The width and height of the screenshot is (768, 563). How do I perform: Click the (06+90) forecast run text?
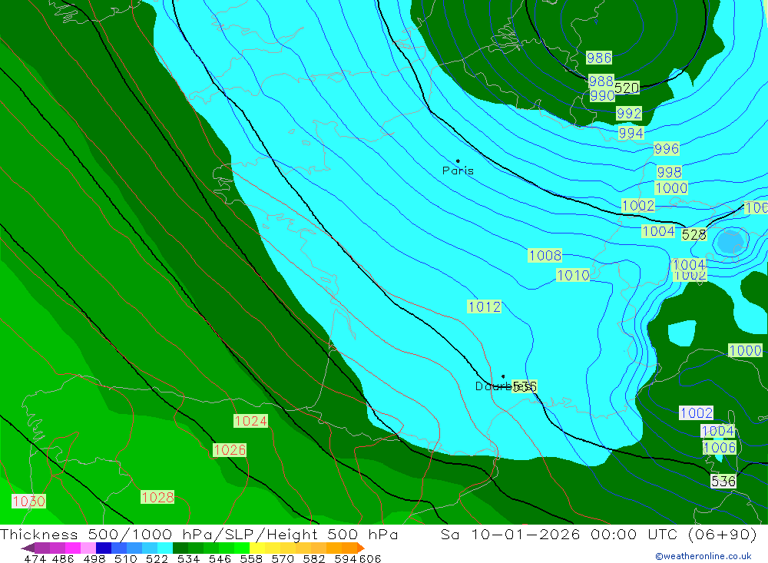click(x=723, y=535)
